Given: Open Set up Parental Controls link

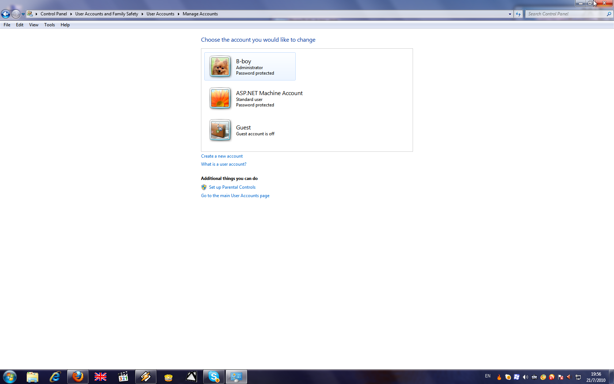Looking at the screenshot, I should coord(232,187).
